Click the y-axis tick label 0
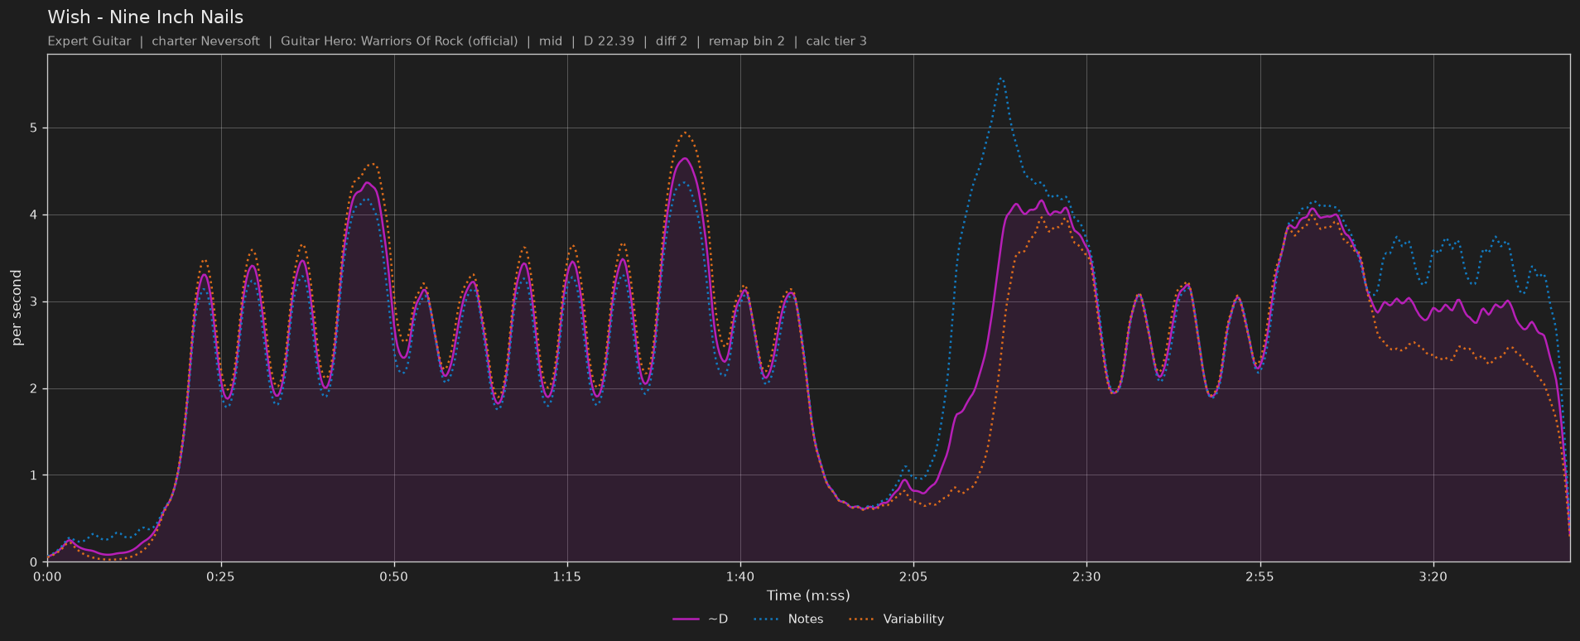The image size is (1580, 641). [35, 562]
